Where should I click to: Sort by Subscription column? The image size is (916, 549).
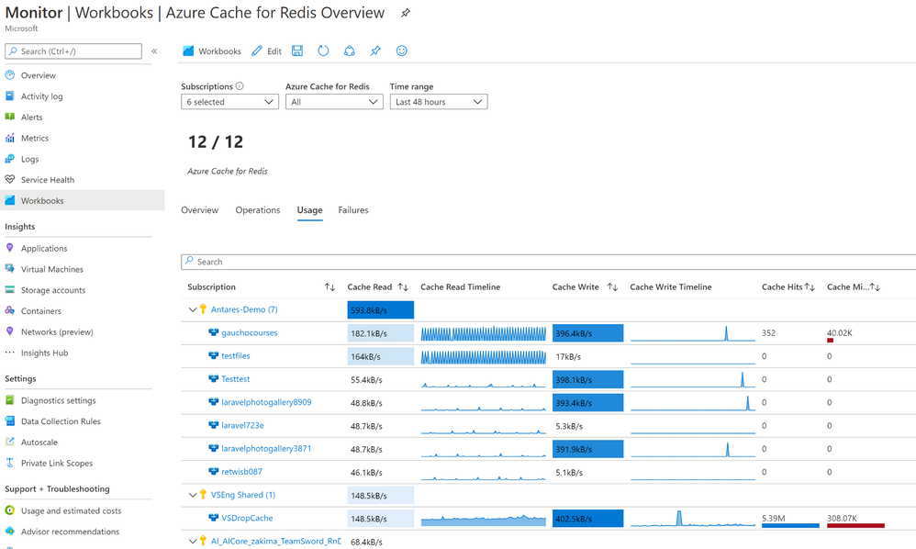tap(330, 286)
